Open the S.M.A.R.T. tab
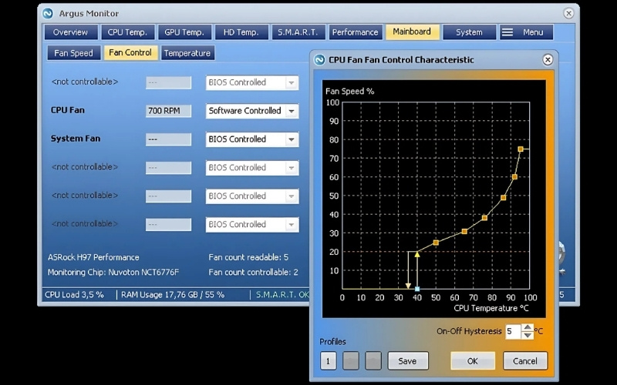The width and height of the screenshot is (617, 385). coord(297,32)
